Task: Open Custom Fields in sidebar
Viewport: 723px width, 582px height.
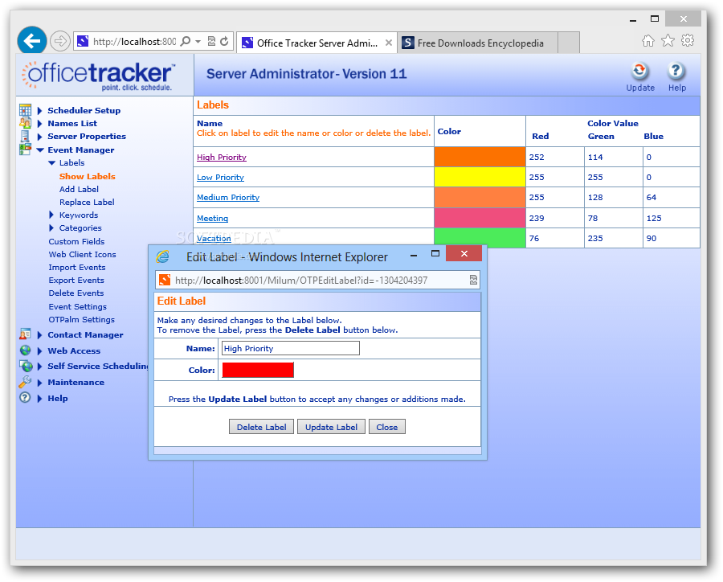Action: [x=76, y=241]
